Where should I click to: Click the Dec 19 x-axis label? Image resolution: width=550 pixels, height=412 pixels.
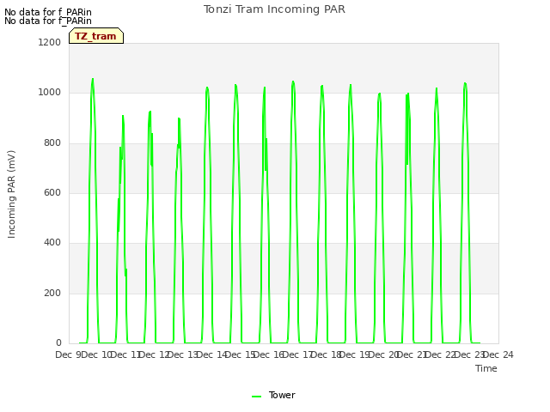355,354
